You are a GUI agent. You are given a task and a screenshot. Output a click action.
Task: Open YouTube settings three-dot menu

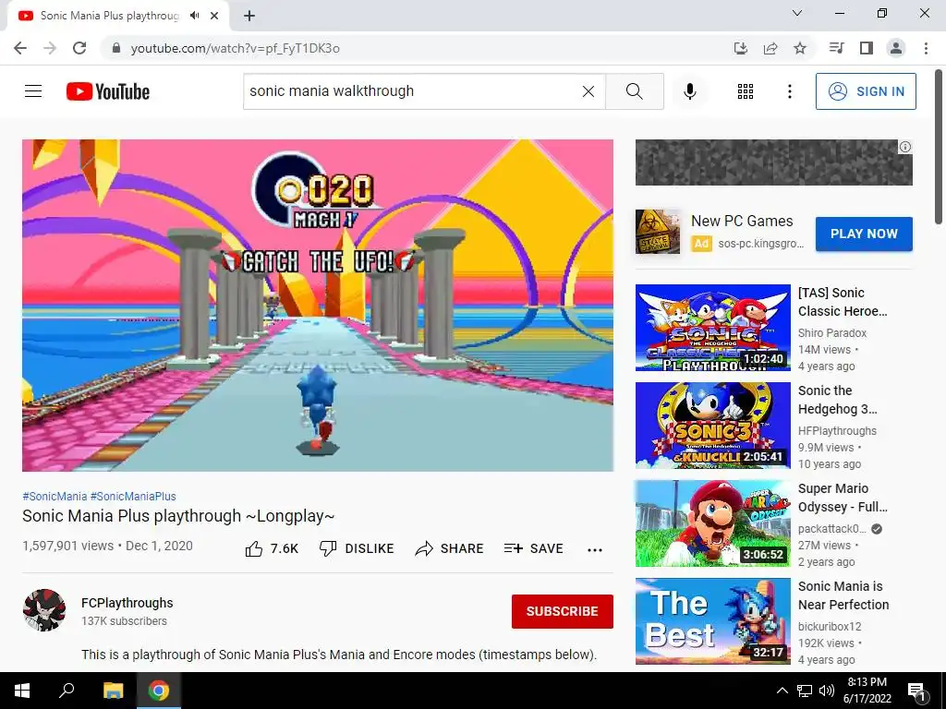pos(790,91)
